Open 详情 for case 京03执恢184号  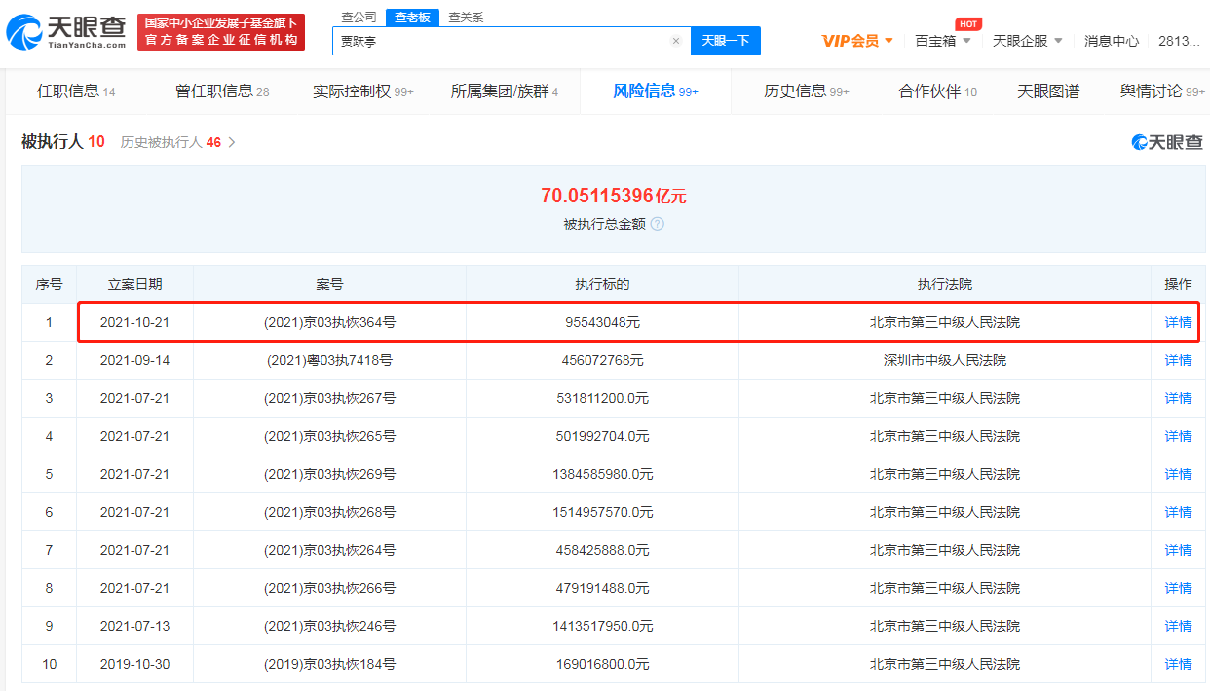click(x=1179, y=664)
